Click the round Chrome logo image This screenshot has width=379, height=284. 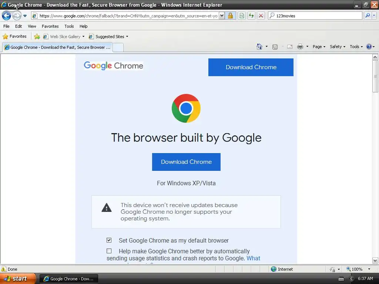coord(186,108)
